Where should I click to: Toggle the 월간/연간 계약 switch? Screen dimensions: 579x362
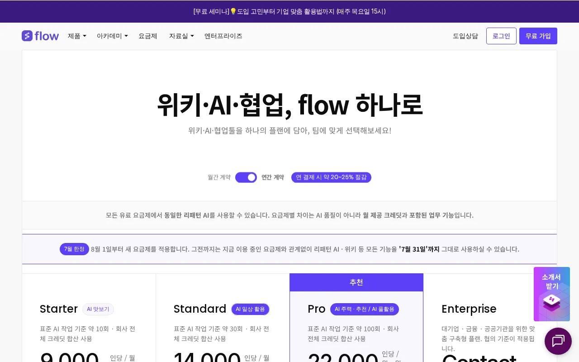pos(246,177)
